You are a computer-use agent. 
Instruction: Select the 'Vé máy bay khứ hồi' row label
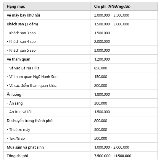23,15
